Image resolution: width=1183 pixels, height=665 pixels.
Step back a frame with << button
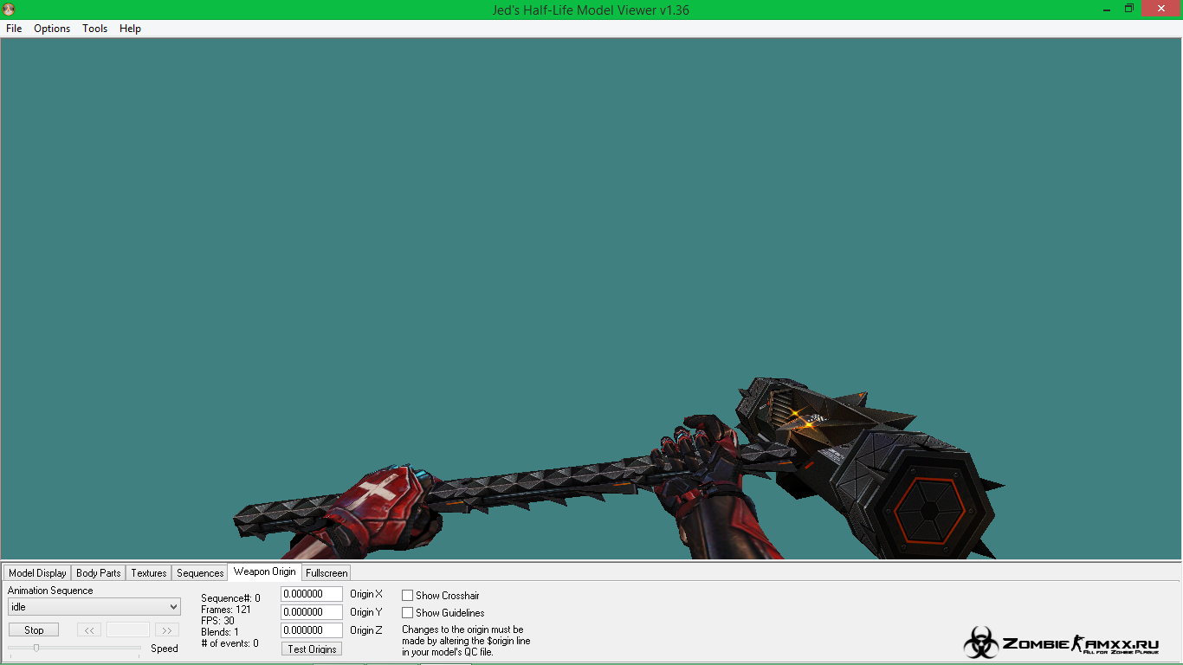tap(89, 630)
